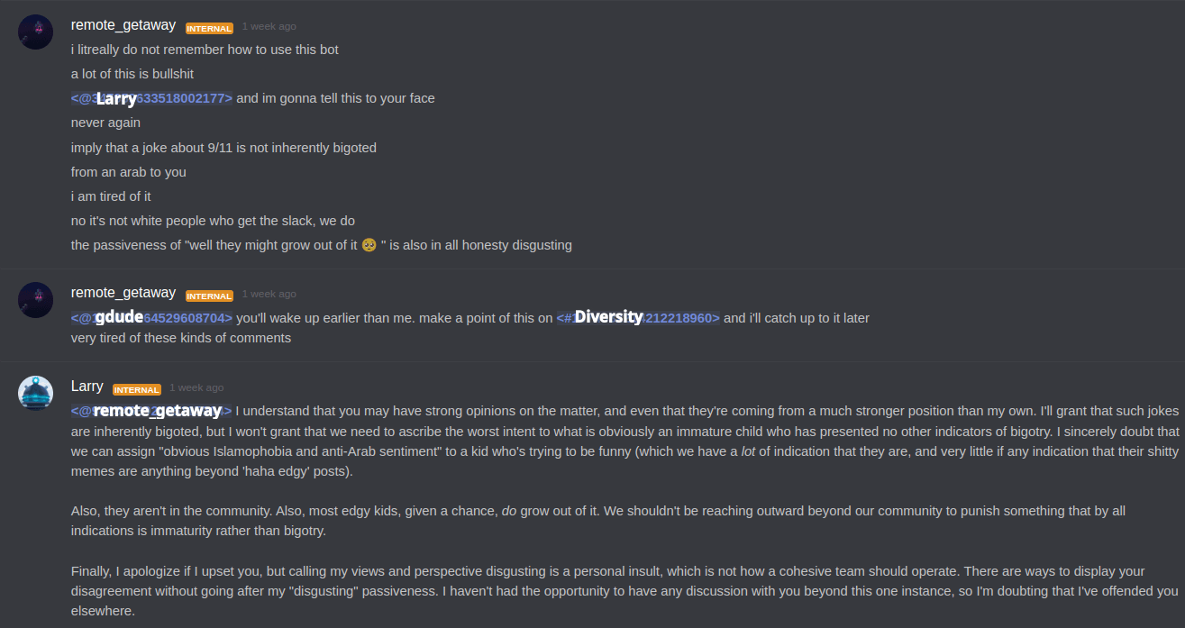Click the Larry user mention
Image resolution: width=1185 pixels, height=628 pixels.
click(151, 98)
